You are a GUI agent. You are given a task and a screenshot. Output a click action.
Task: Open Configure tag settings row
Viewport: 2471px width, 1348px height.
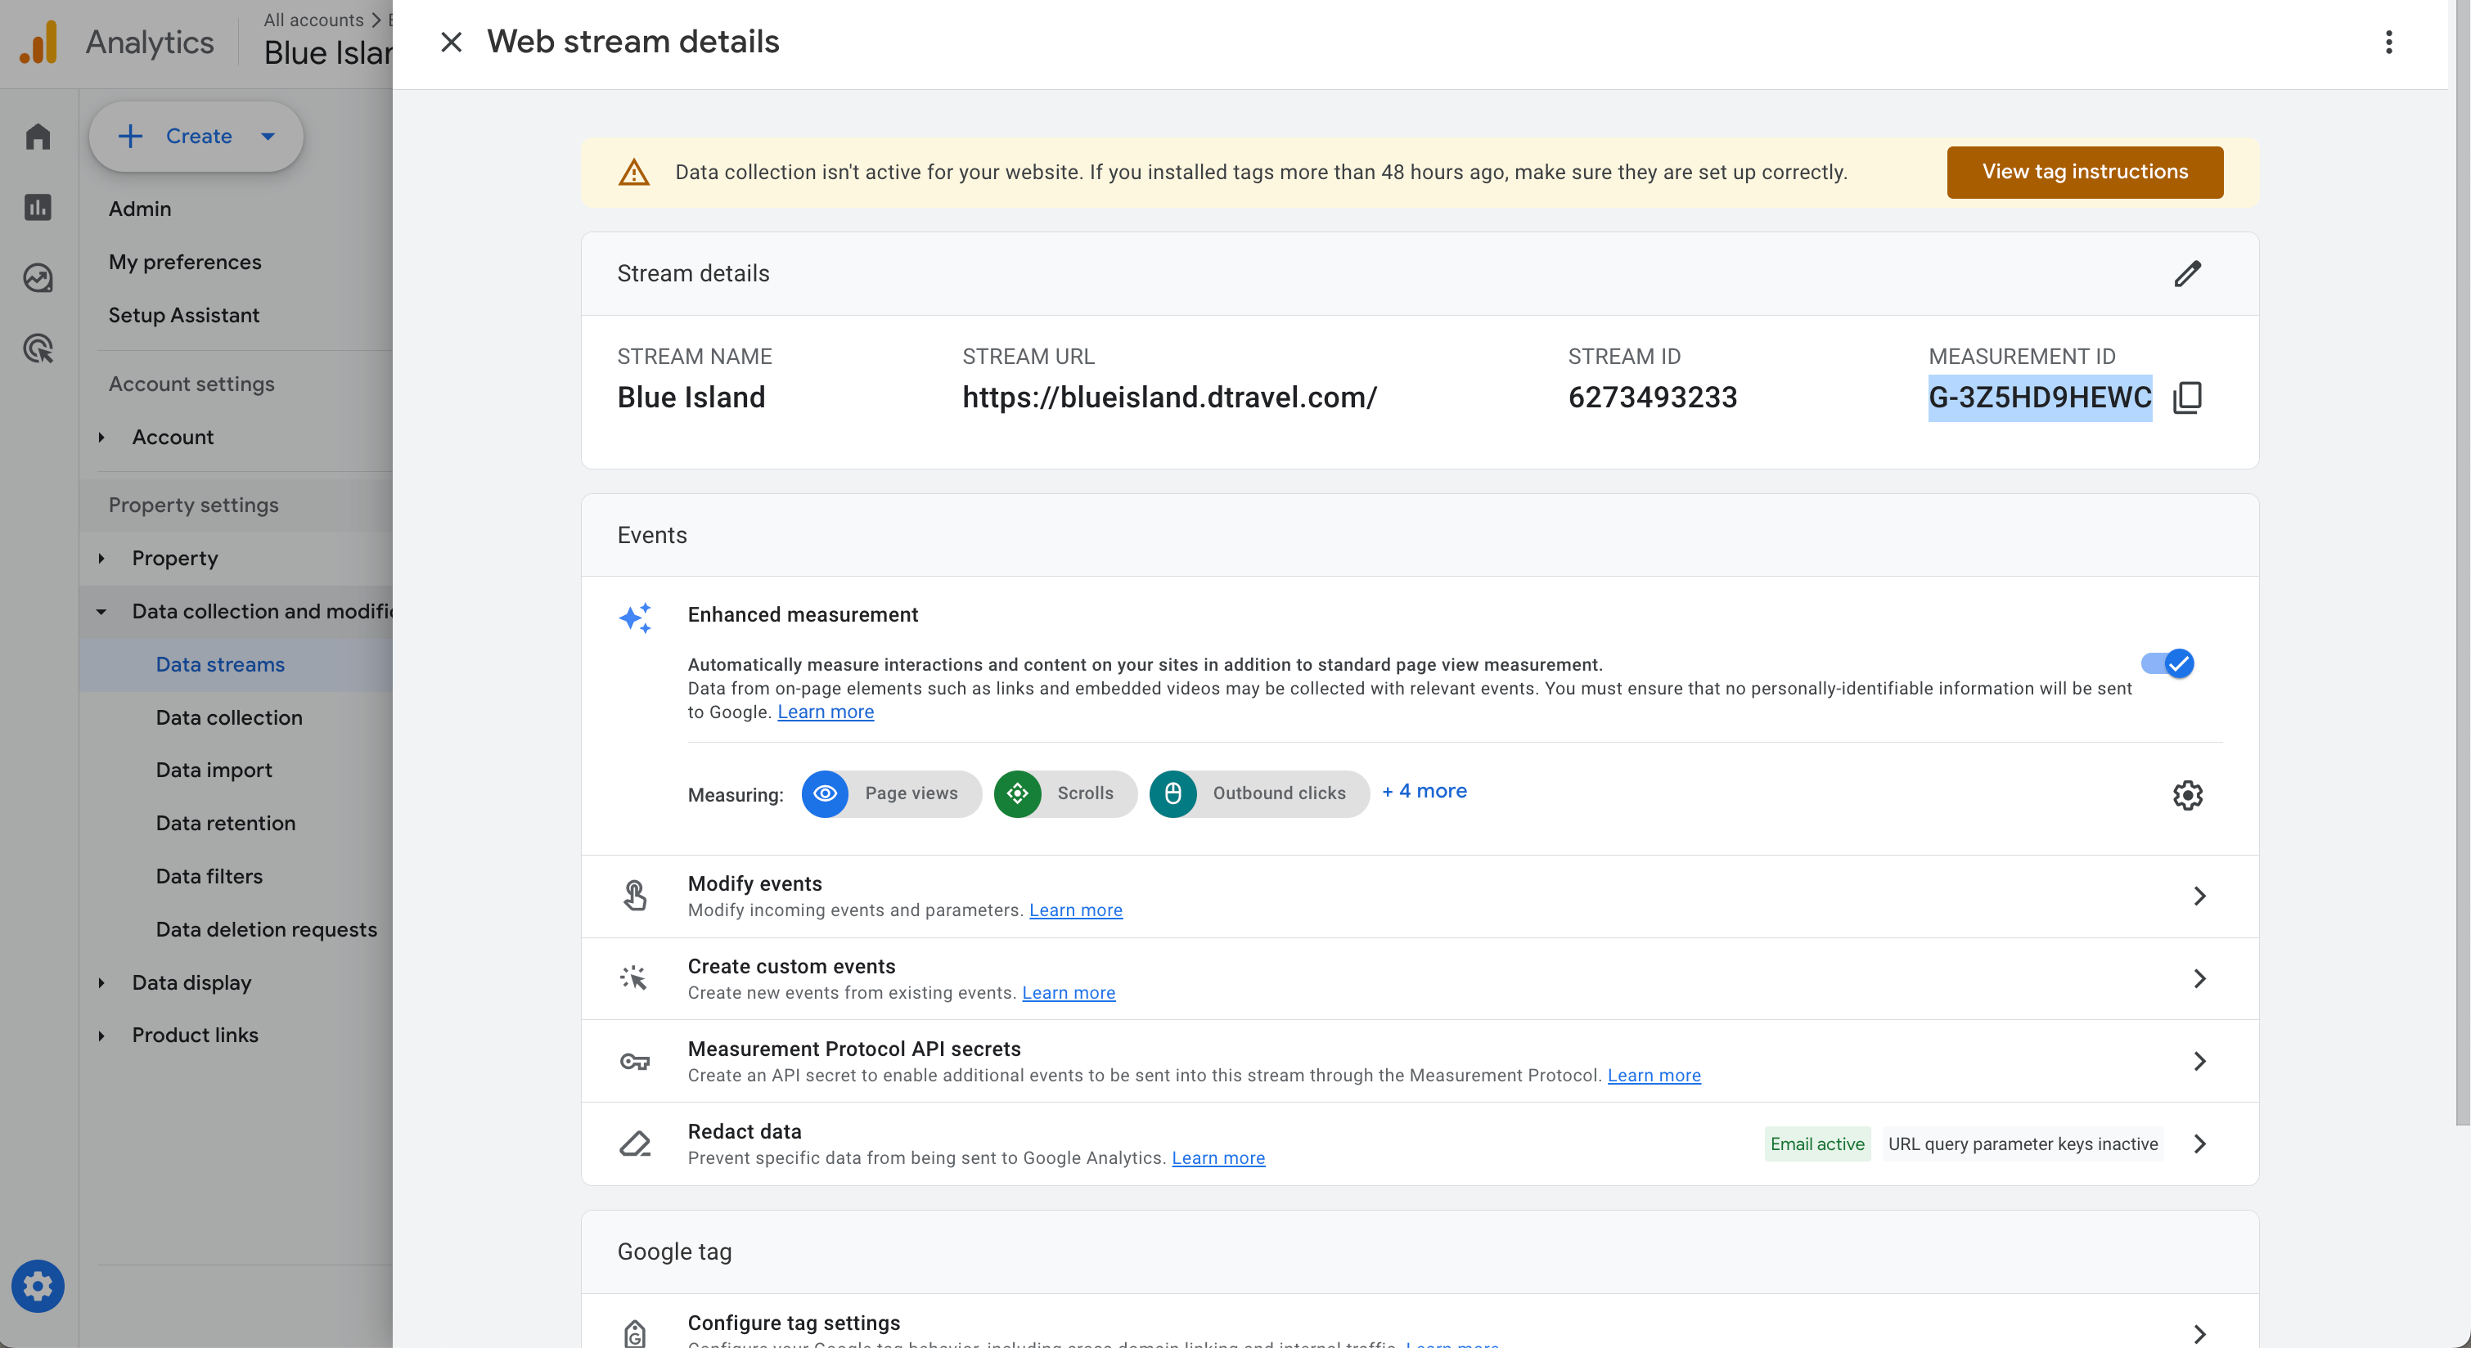[x=1420, y=1321]
